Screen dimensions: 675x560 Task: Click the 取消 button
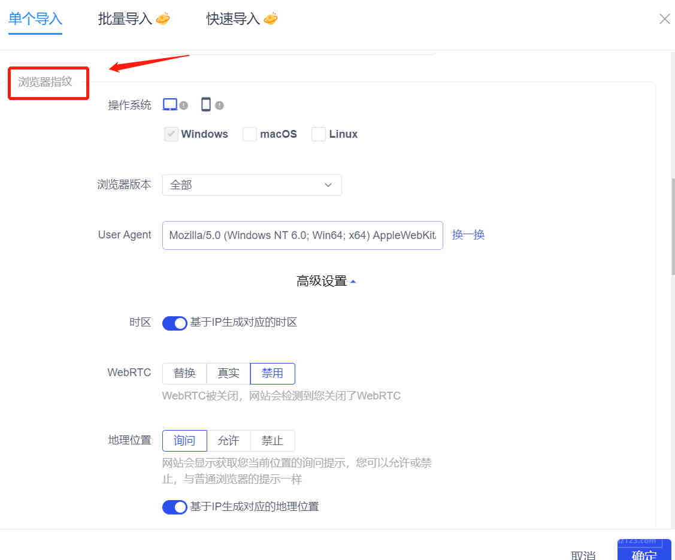(x=583, y=555)
